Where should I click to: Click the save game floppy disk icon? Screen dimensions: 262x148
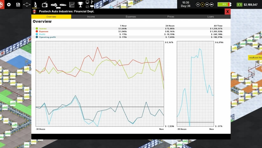[x=18, y=4]
